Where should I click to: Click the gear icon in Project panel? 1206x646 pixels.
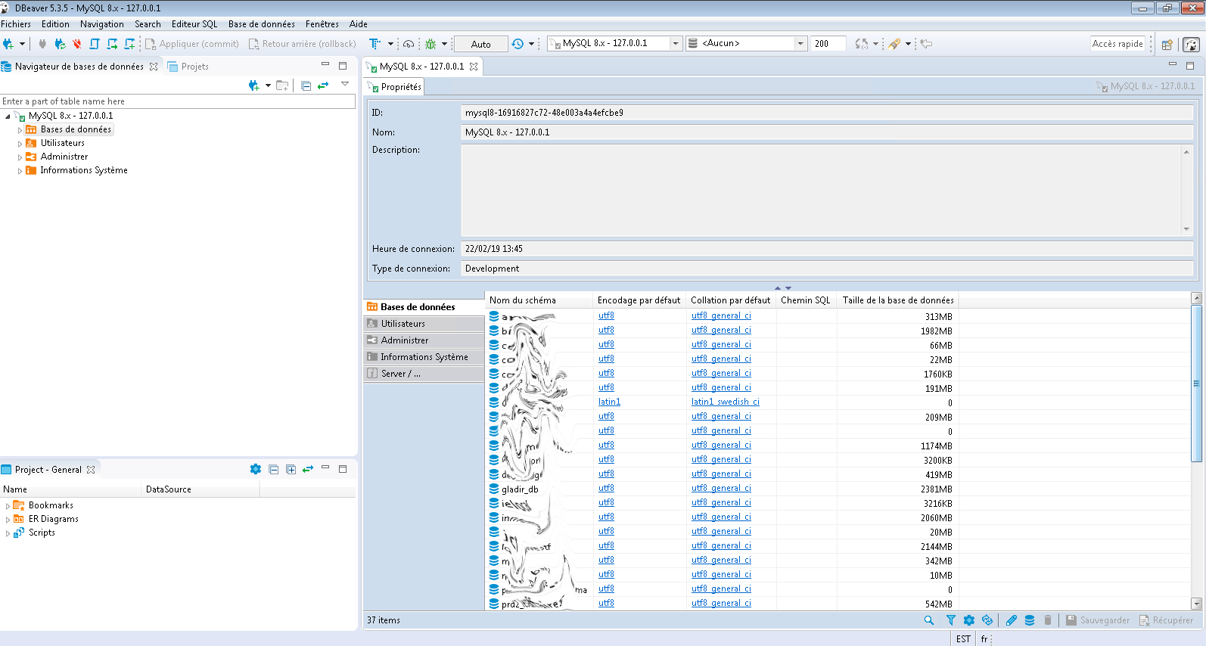click(x=256, y=469)
